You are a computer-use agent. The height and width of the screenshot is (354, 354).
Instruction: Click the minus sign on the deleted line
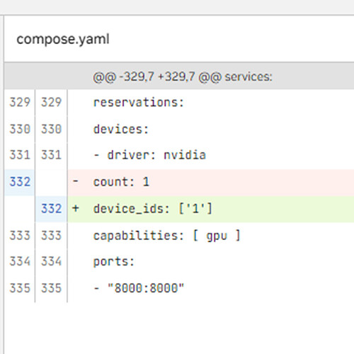pos(76,182)
